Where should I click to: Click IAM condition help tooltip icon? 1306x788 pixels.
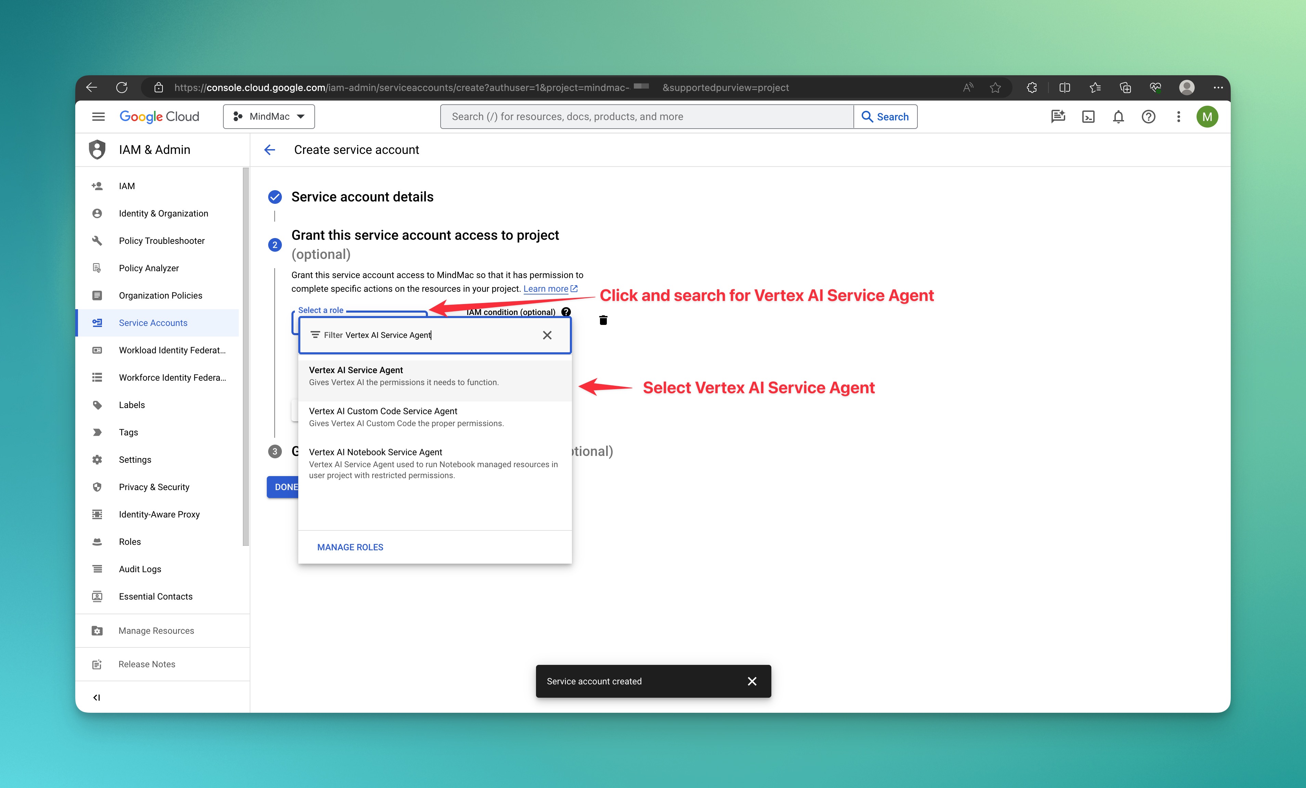[x=566, y=312]
